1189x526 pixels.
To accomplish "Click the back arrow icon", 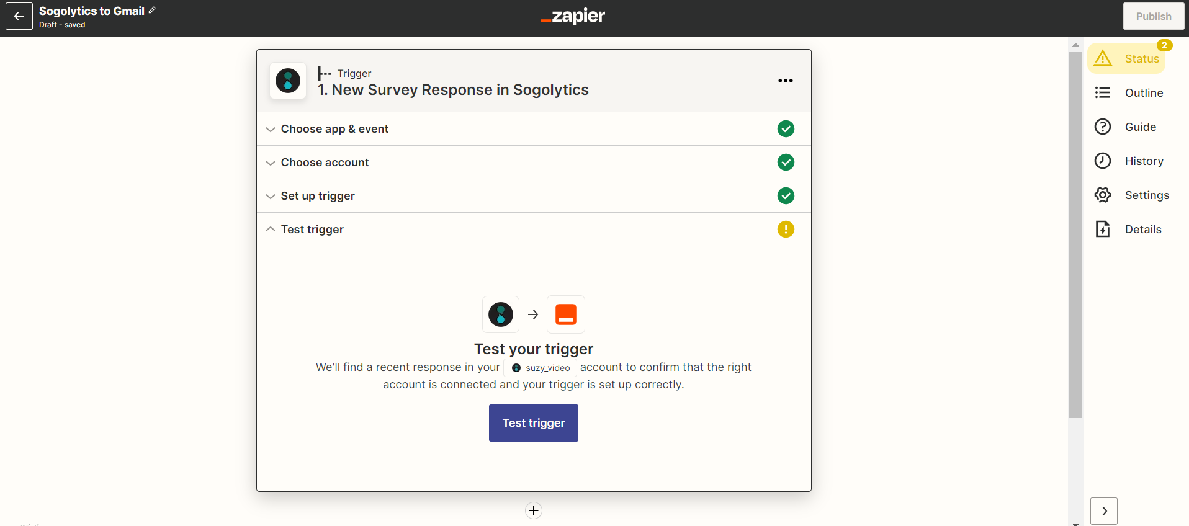I will (19, 16).
